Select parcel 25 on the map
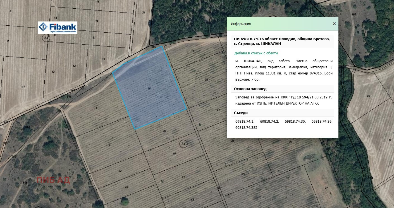394x208 pixels. [x=243, y=174]
